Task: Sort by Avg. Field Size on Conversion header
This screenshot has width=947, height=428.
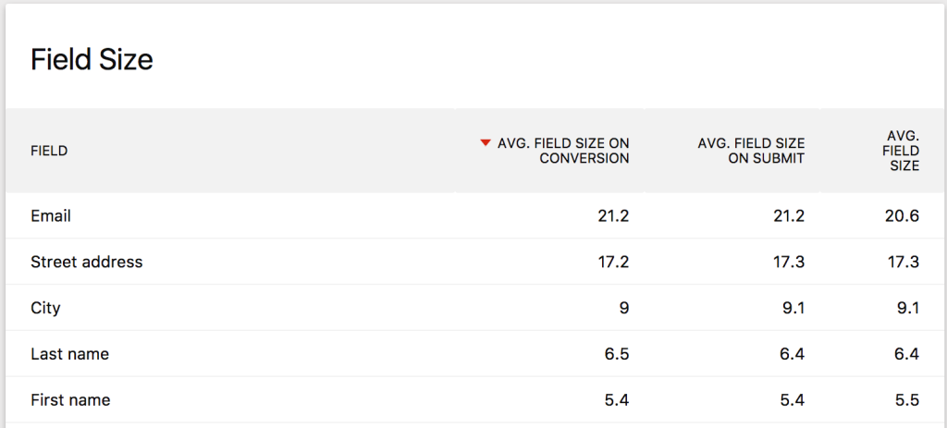Action: 563,151
